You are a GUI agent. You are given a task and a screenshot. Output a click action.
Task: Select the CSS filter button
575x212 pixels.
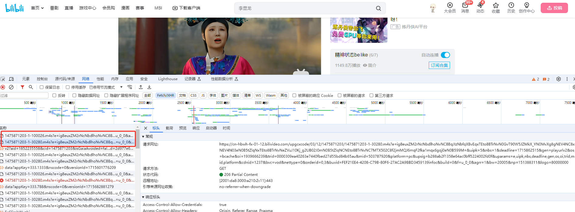coord(194,95)
